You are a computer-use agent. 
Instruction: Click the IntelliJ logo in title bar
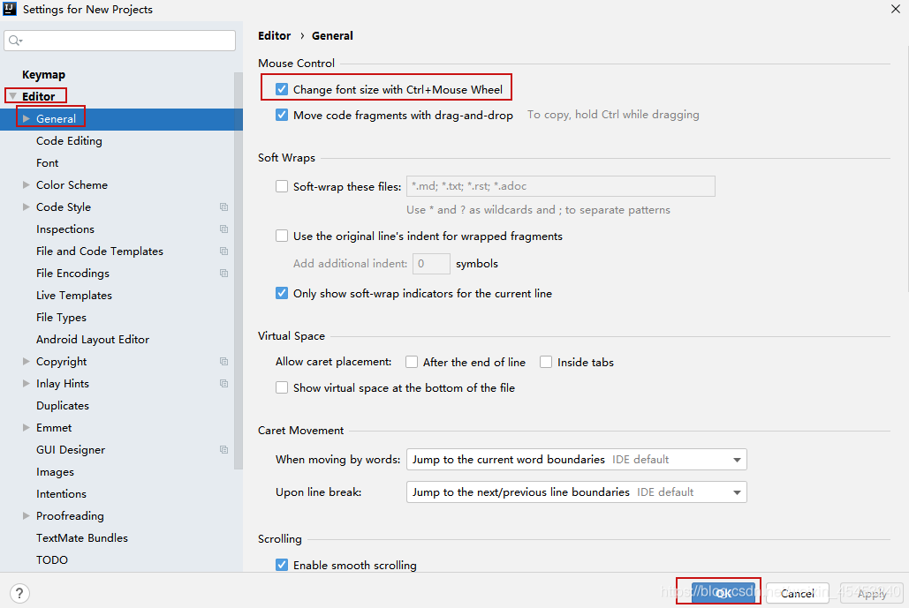[x=10, y=9]
